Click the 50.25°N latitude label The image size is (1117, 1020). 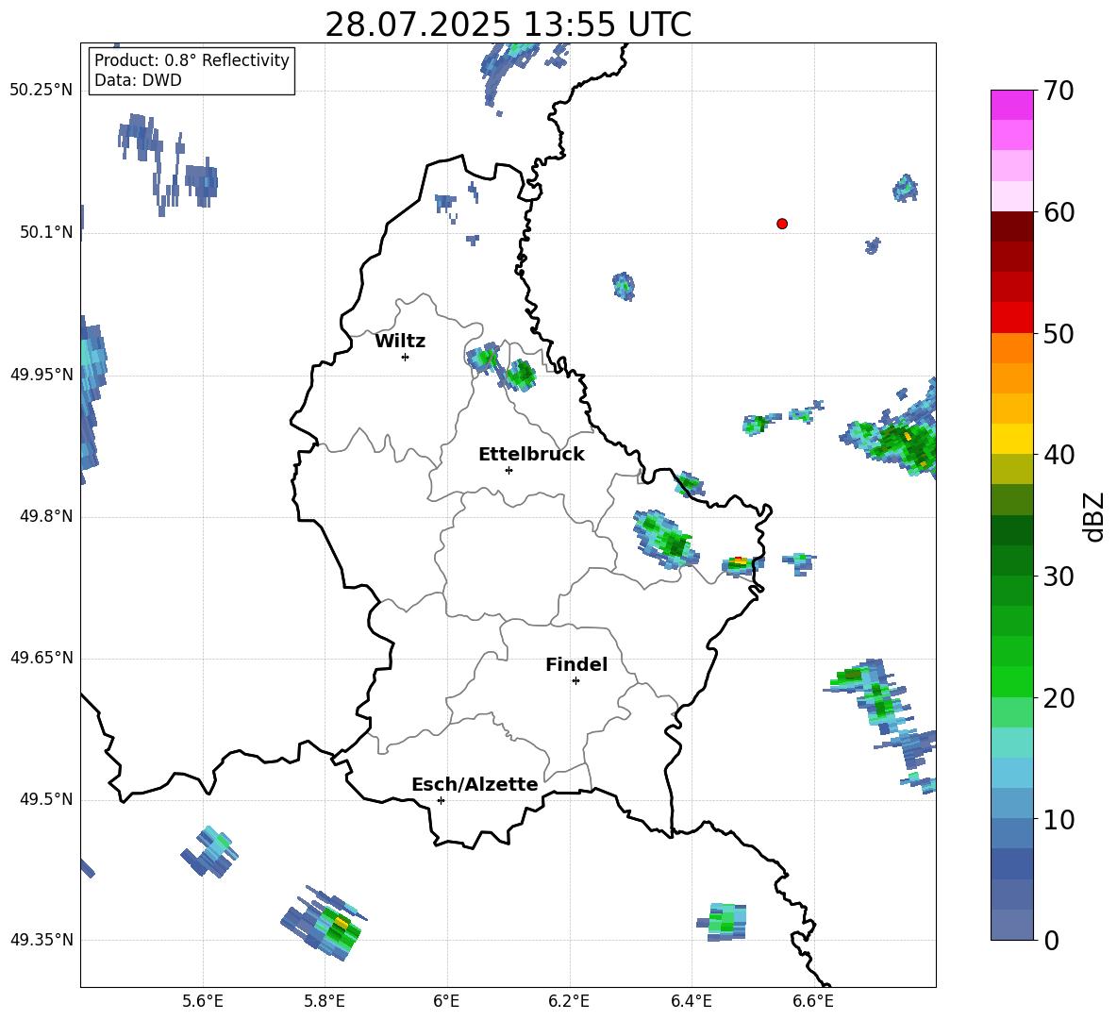pyautogui.click(x=41, y=91)
